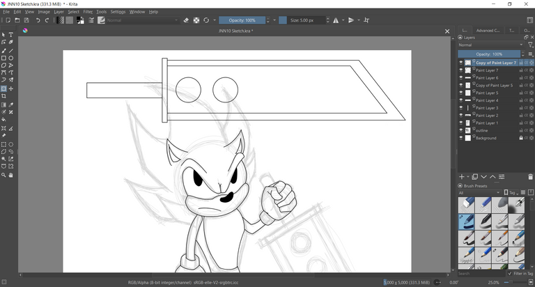Image resolution: width=535 pixels, height=287 pixels.
Task: Toggle visibility of outline layer
Action: click(x=461, y=130)
